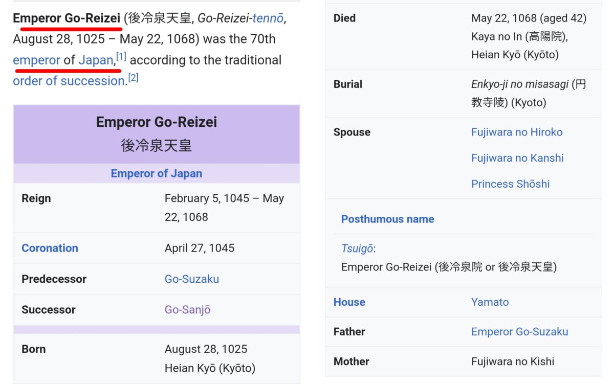Screen dimensions: 614x384
Task: Open father 'Emperor Go-Suzaku' link
Action: pos(520,331)
